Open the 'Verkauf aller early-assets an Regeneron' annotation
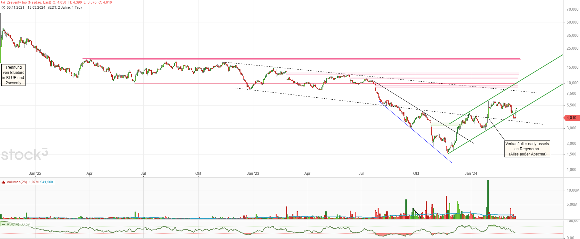The image size is (580, 239). point(527,149)
